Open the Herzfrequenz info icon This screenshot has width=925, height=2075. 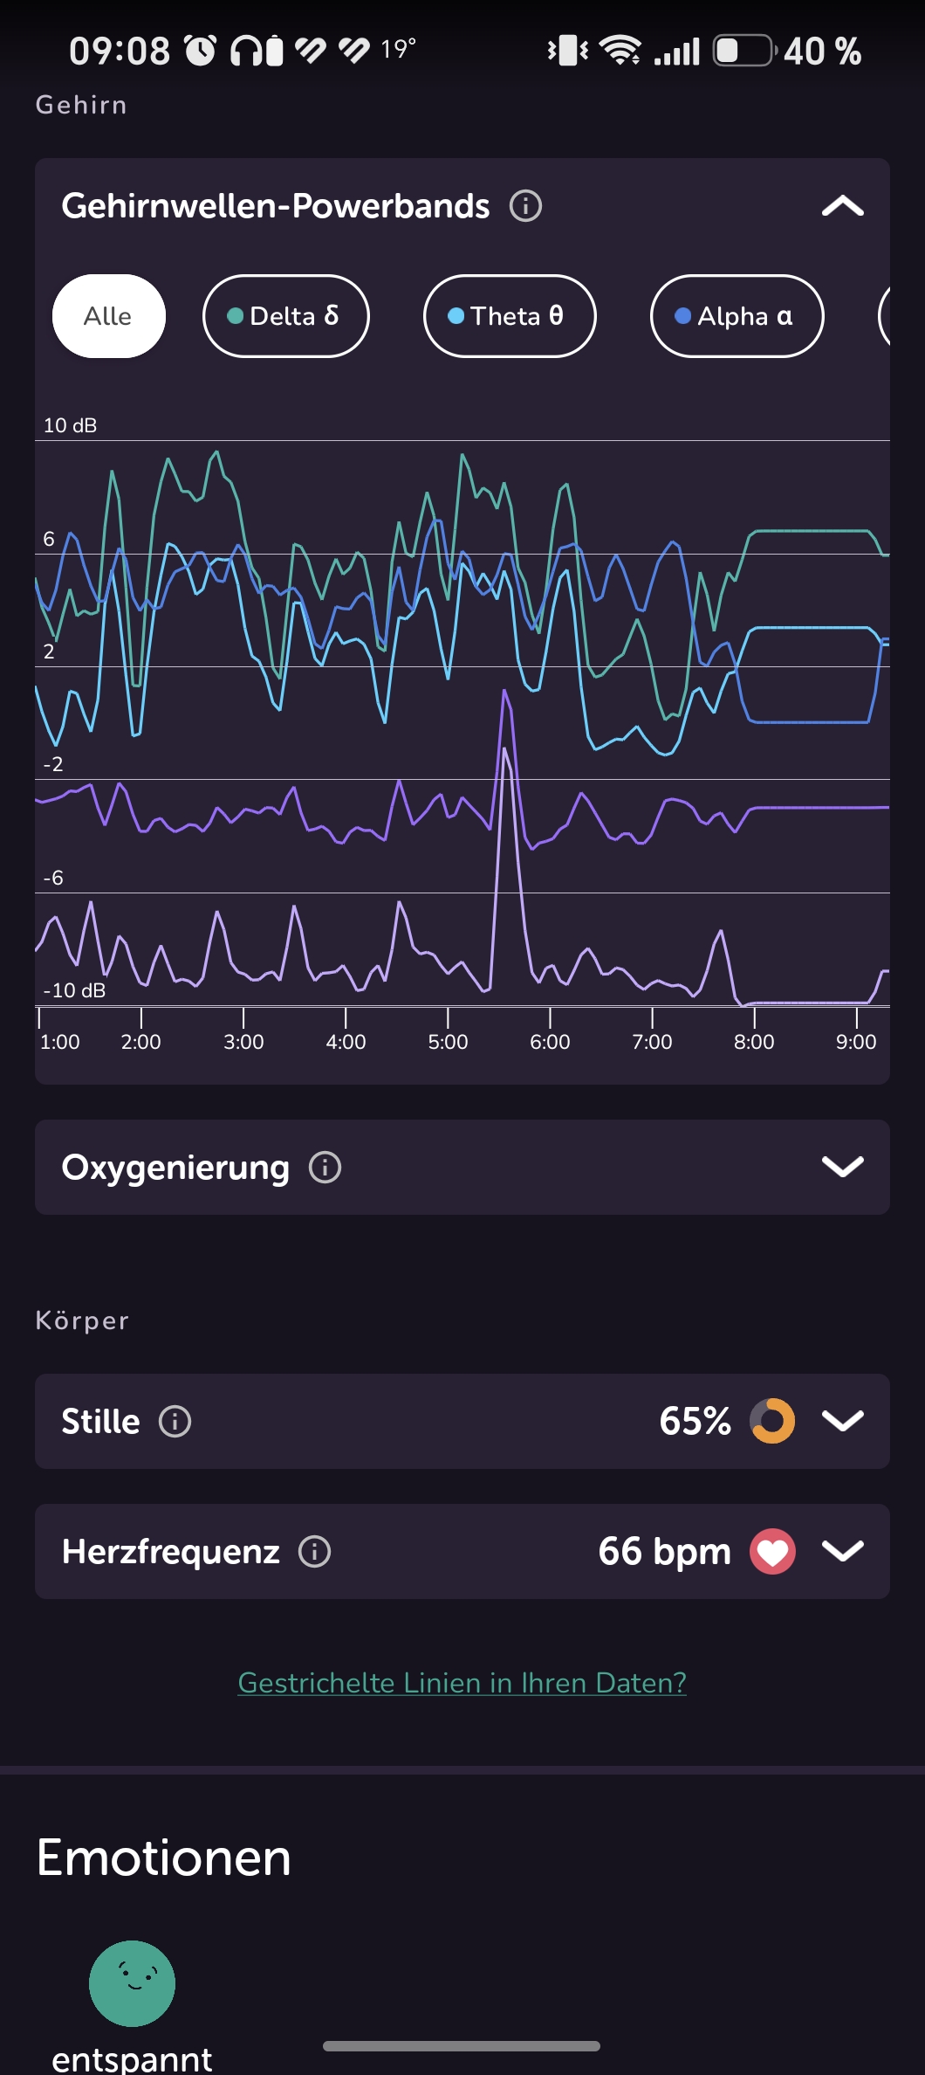(x=315, y=1552)
